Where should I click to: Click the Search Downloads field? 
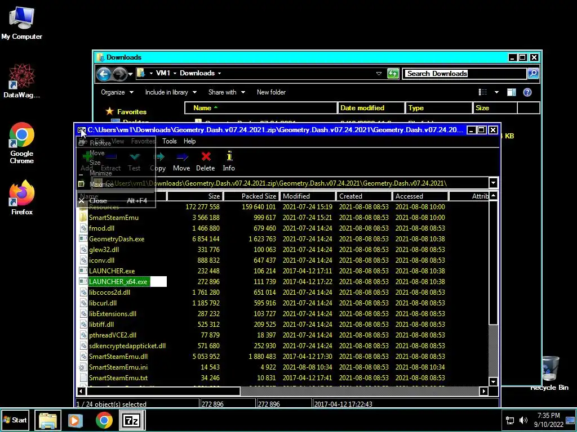coord(464,74)
